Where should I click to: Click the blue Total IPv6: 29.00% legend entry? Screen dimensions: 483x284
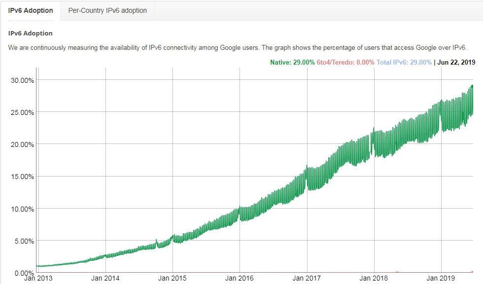click(404, 62)
